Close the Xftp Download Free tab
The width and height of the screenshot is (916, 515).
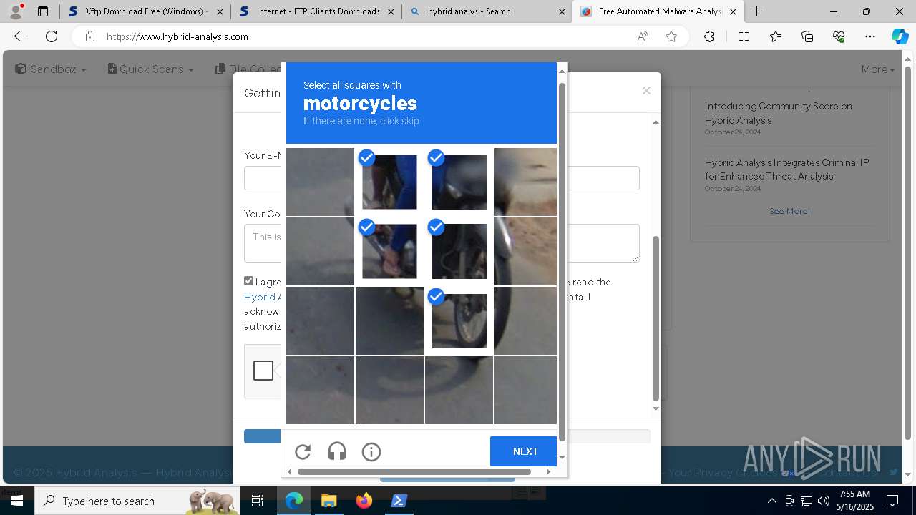pyautogui.click(x=220, y=11)
